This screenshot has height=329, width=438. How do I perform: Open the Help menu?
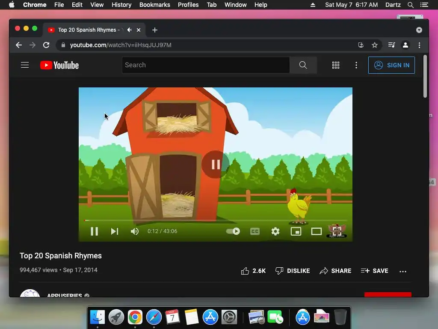260,5
